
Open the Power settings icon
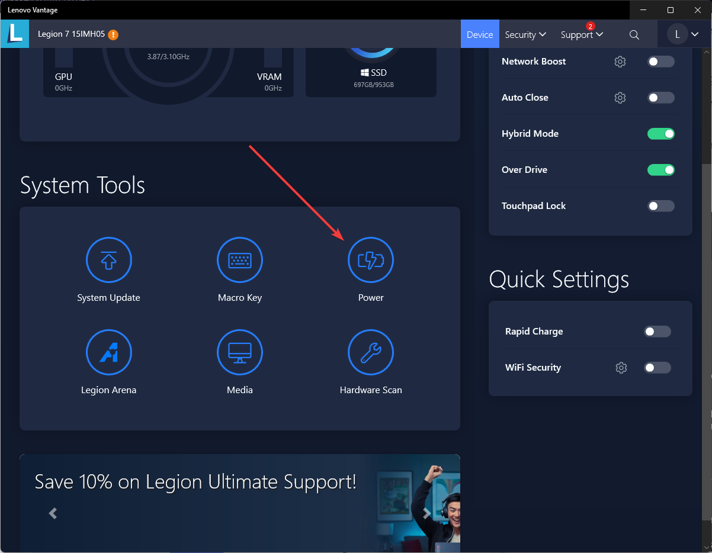coord(371,260)
